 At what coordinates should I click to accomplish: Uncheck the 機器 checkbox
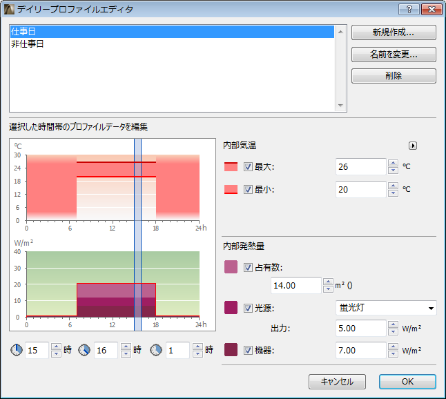coord(248,351)
